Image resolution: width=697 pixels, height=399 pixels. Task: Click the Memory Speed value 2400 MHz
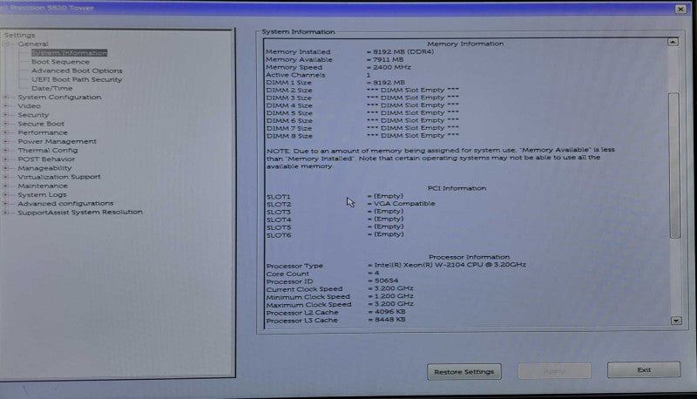tap(391, 67)
